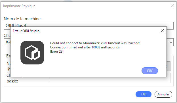
Task: Dismiss the Moonraker error with OK
Action: pyautogui.click(x=150, y=71)
